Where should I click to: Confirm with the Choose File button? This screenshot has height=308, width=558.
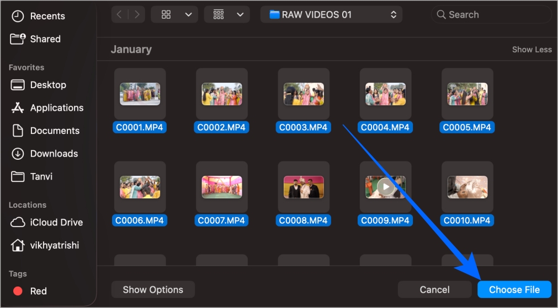click(x=514, y=289)
